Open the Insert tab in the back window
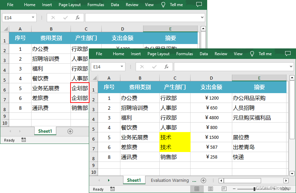Viewport: 296px width, 193px height. pos(47,5)
